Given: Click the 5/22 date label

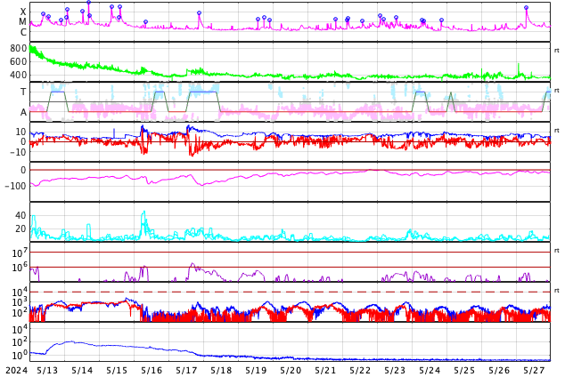Looking at the screenshot, I should (x=360, y=371).
